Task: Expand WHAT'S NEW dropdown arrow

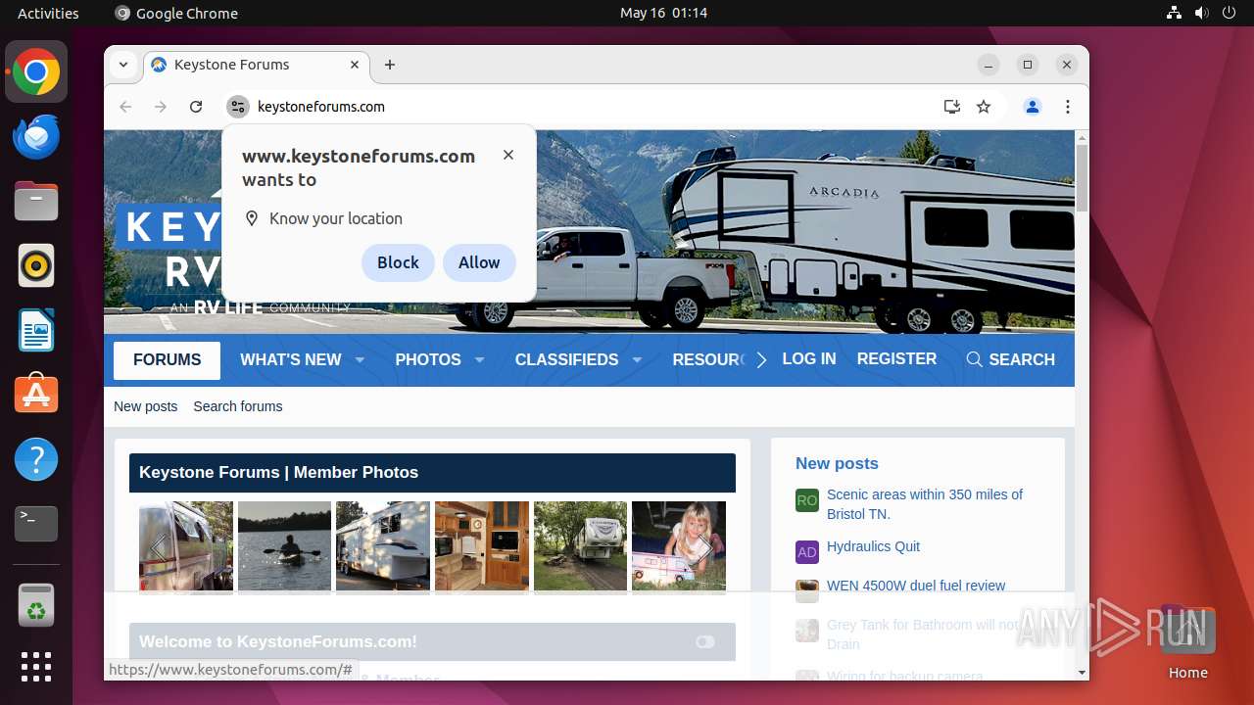Action: click(x=360, y=359)
